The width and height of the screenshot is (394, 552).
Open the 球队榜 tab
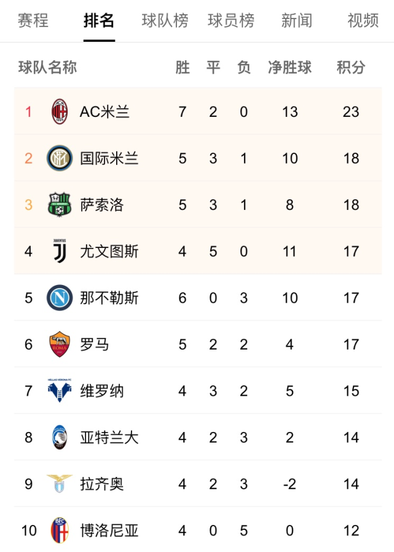(165, 21)
